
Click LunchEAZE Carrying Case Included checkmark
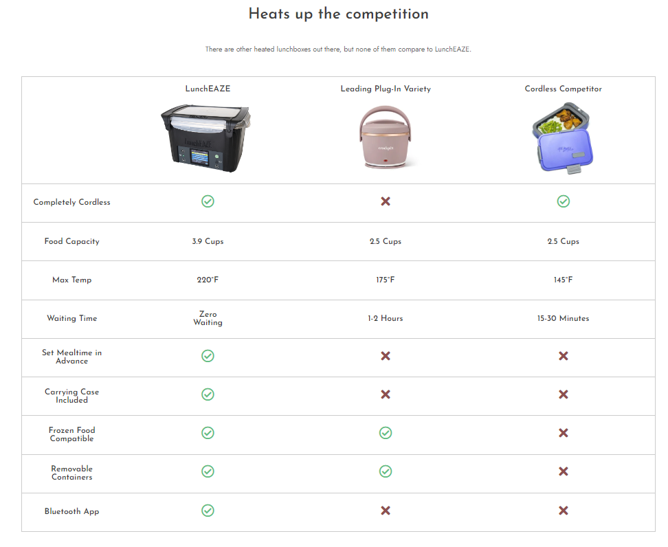click(208, 394)
